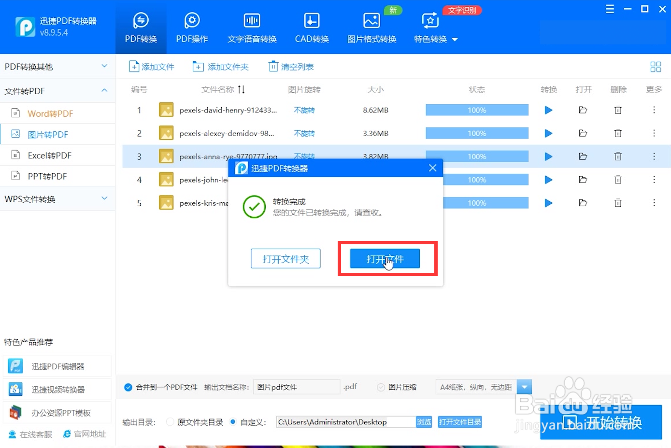The image size is (671, 448).
Task: Start conversion for row 5 file
Action: pos(548,203)
